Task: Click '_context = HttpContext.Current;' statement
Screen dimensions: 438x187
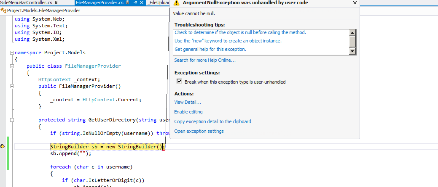Action: point(96,100)
